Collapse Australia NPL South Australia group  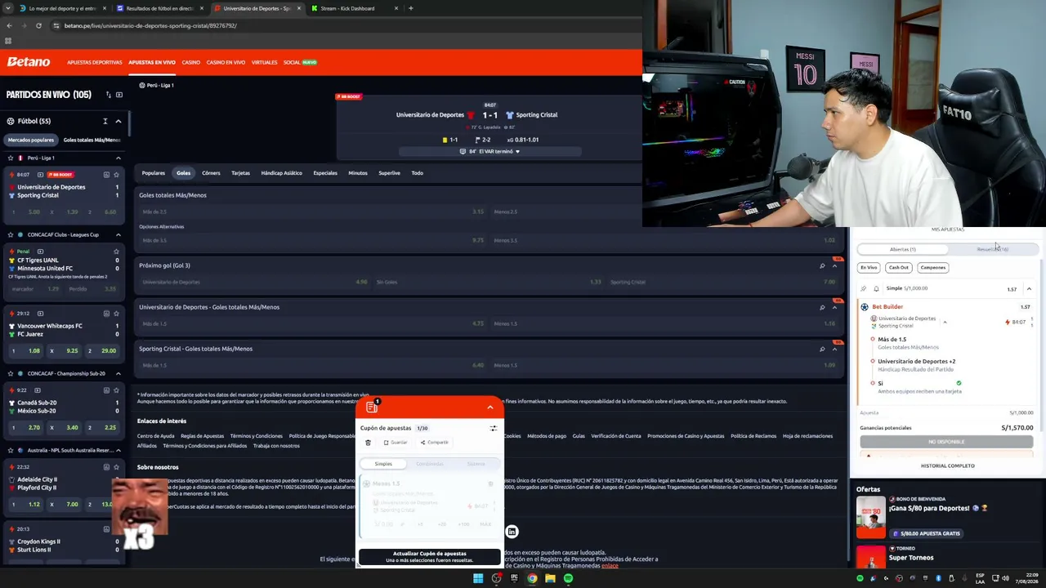coord(118,450)
